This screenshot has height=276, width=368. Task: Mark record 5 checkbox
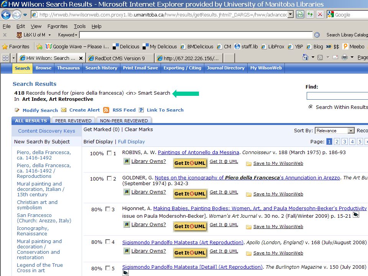[x=108, y=268]
